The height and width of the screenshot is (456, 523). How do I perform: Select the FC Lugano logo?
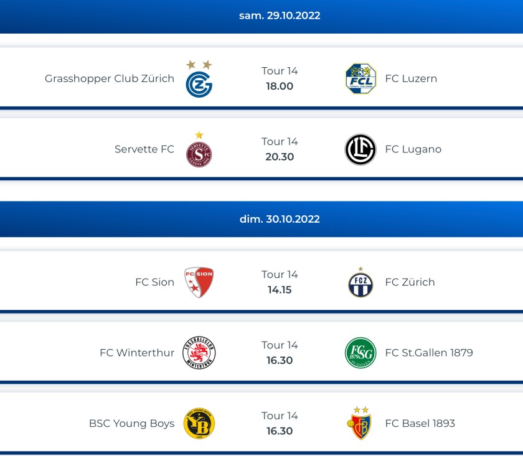tap(360, 149)
